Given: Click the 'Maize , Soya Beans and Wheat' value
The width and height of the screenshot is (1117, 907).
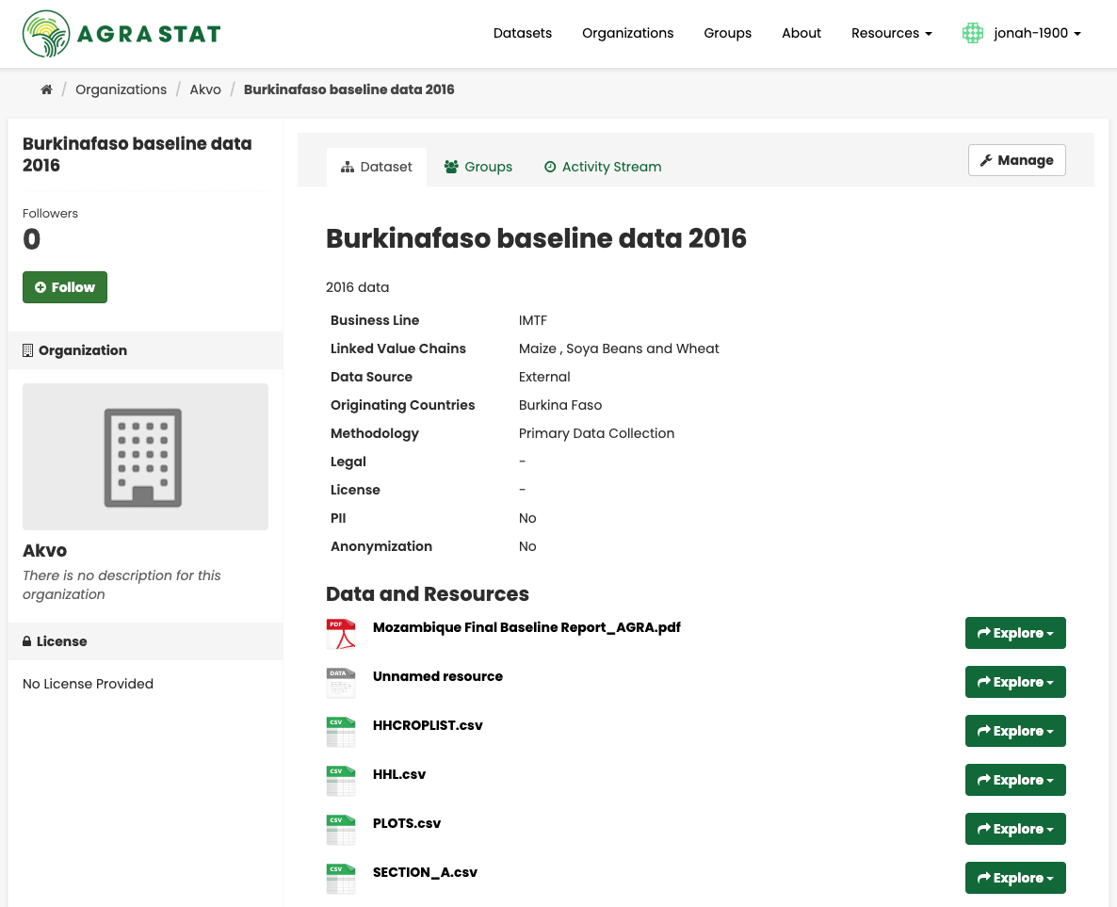Looking at the screenshot, I should coord(619,349).
